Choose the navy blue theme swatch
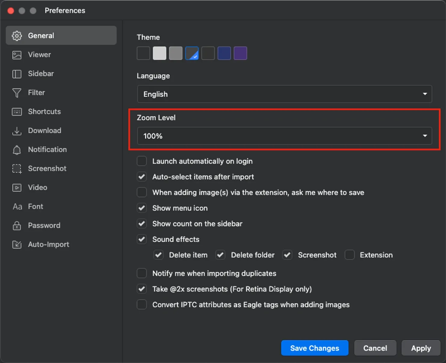 click(x=224, y=53)
